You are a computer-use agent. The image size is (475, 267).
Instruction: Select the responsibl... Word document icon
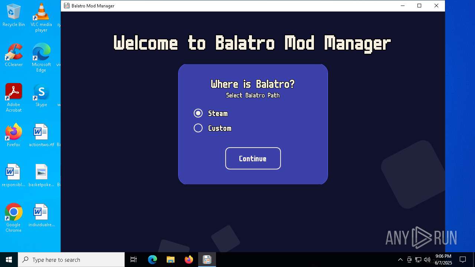click(14, 175)
